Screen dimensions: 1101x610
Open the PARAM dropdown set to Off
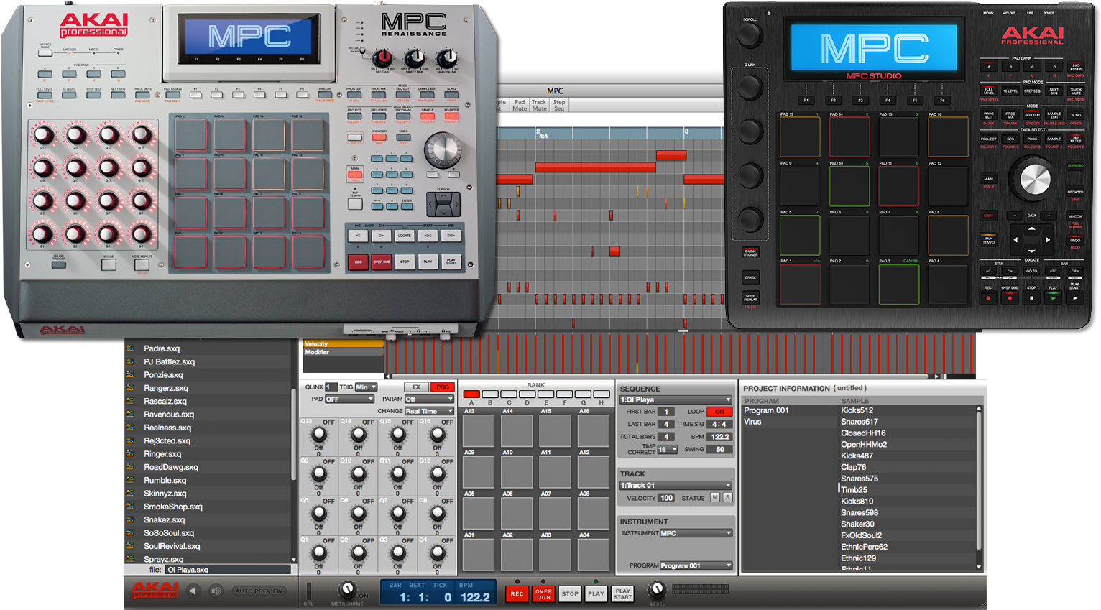click(x=429, y=399)
